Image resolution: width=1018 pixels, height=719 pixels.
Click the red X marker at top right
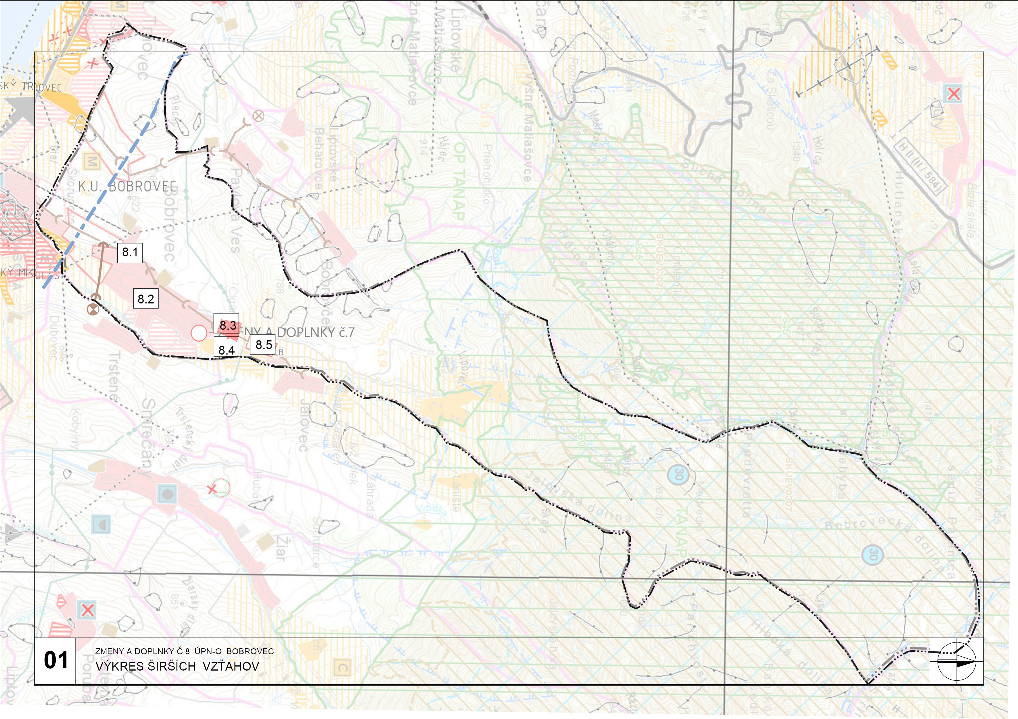pos(953,93)
